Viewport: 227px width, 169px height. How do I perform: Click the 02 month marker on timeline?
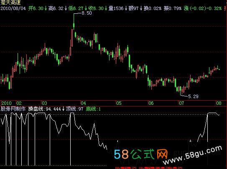19,103
